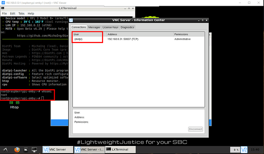Click VNC Viewer app icon in title bar

3,3
